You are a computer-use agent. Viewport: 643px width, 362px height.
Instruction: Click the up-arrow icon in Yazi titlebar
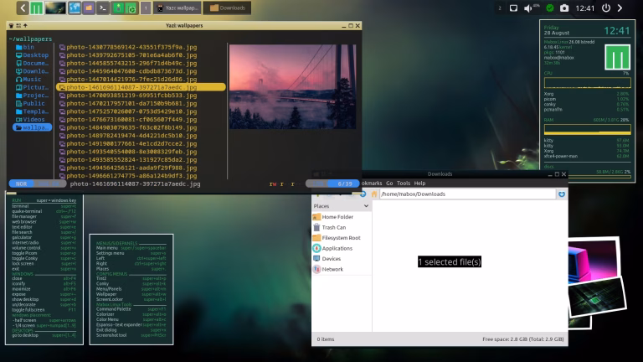tap(25, 25)
